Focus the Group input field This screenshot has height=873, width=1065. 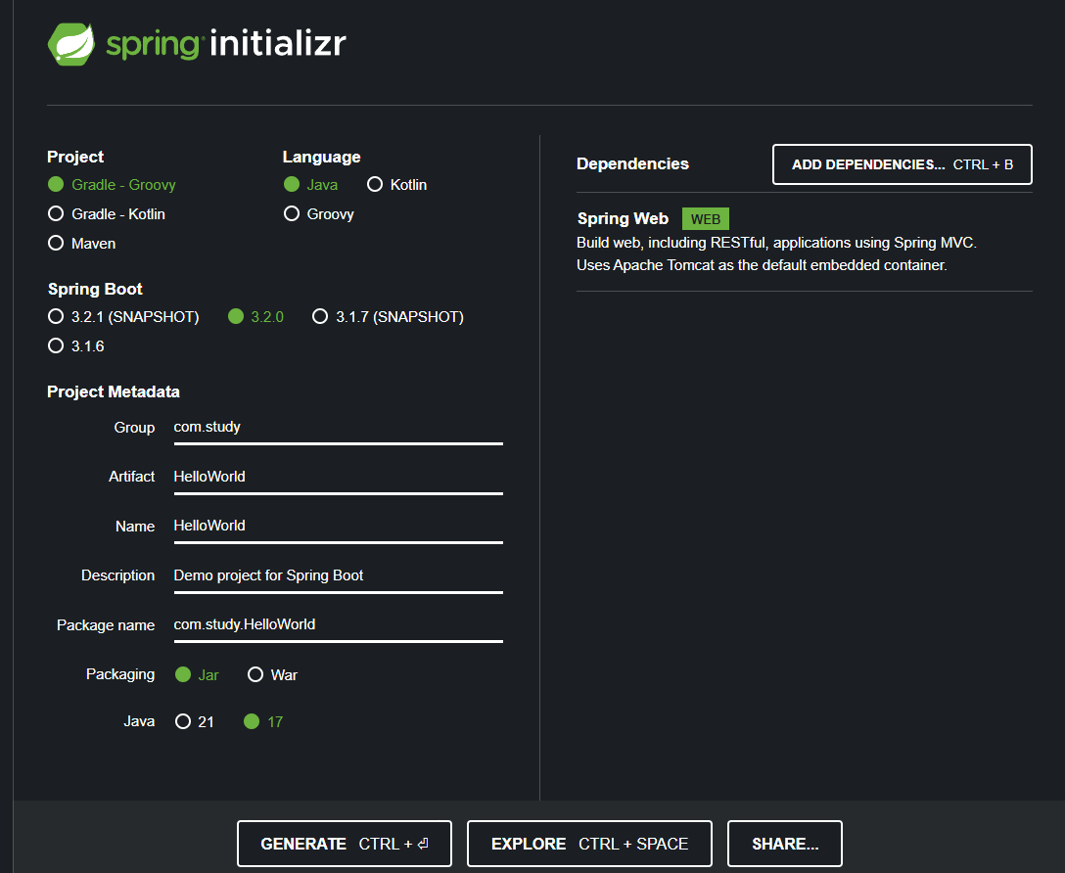pyautogui.click(x=339, y=429)
